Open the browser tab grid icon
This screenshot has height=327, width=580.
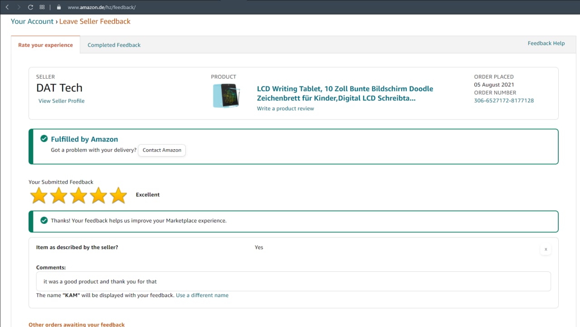pos(42,7)
